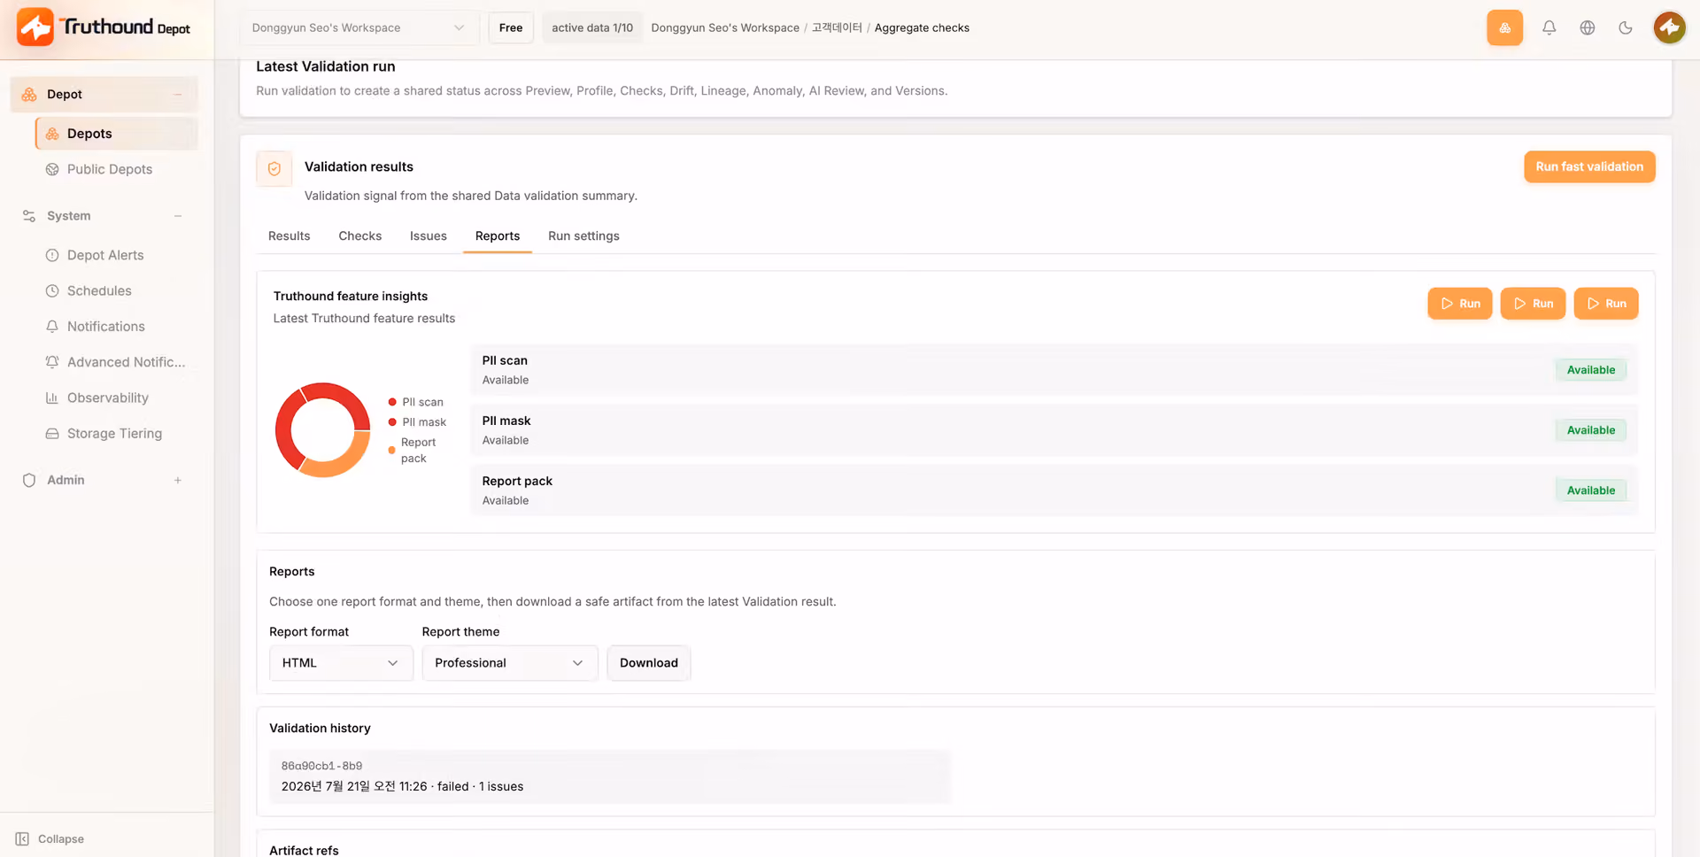Go to Depots in the sidebar

(117, 134)
